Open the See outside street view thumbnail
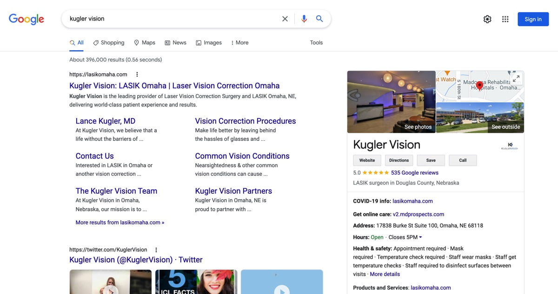 pos(480,118)
